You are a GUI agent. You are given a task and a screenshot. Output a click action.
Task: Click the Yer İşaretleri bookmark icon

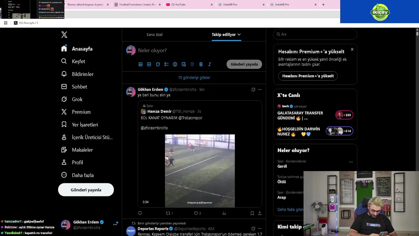pos(64,124)
